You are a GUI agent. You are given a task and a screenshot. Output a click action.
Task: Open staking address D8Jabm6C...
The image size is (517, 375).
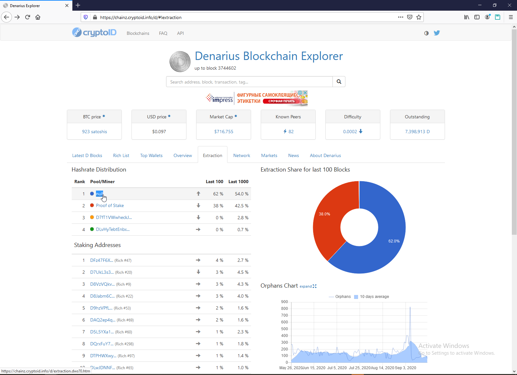pos(102,296)
